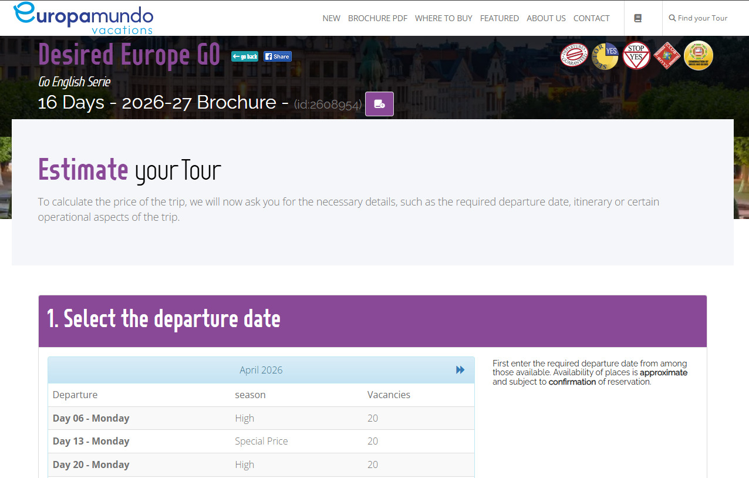Open the ABOUT US menu item
The width and height of the screenshot is (749, 478).
(x=546, y=18)
